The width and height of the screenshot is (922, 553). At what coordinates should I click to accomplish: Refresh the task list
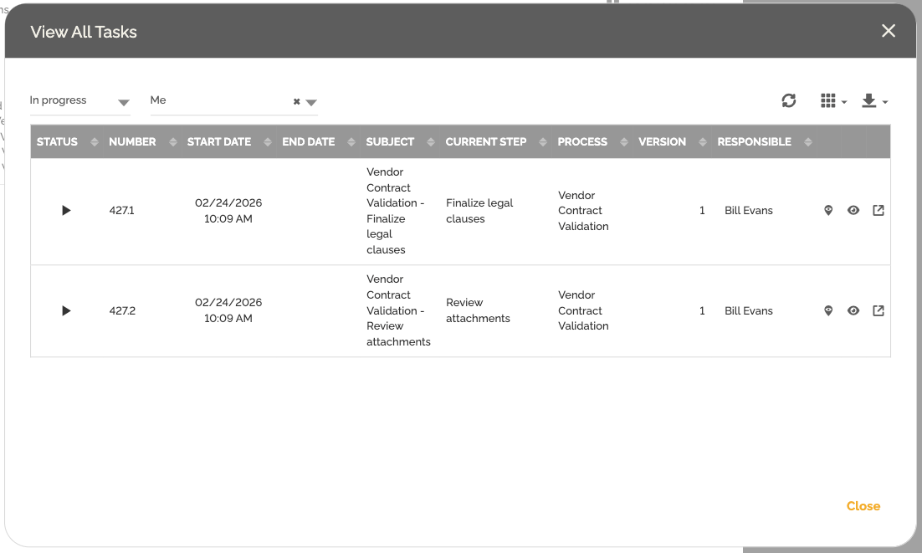click(x=788, y=101)
